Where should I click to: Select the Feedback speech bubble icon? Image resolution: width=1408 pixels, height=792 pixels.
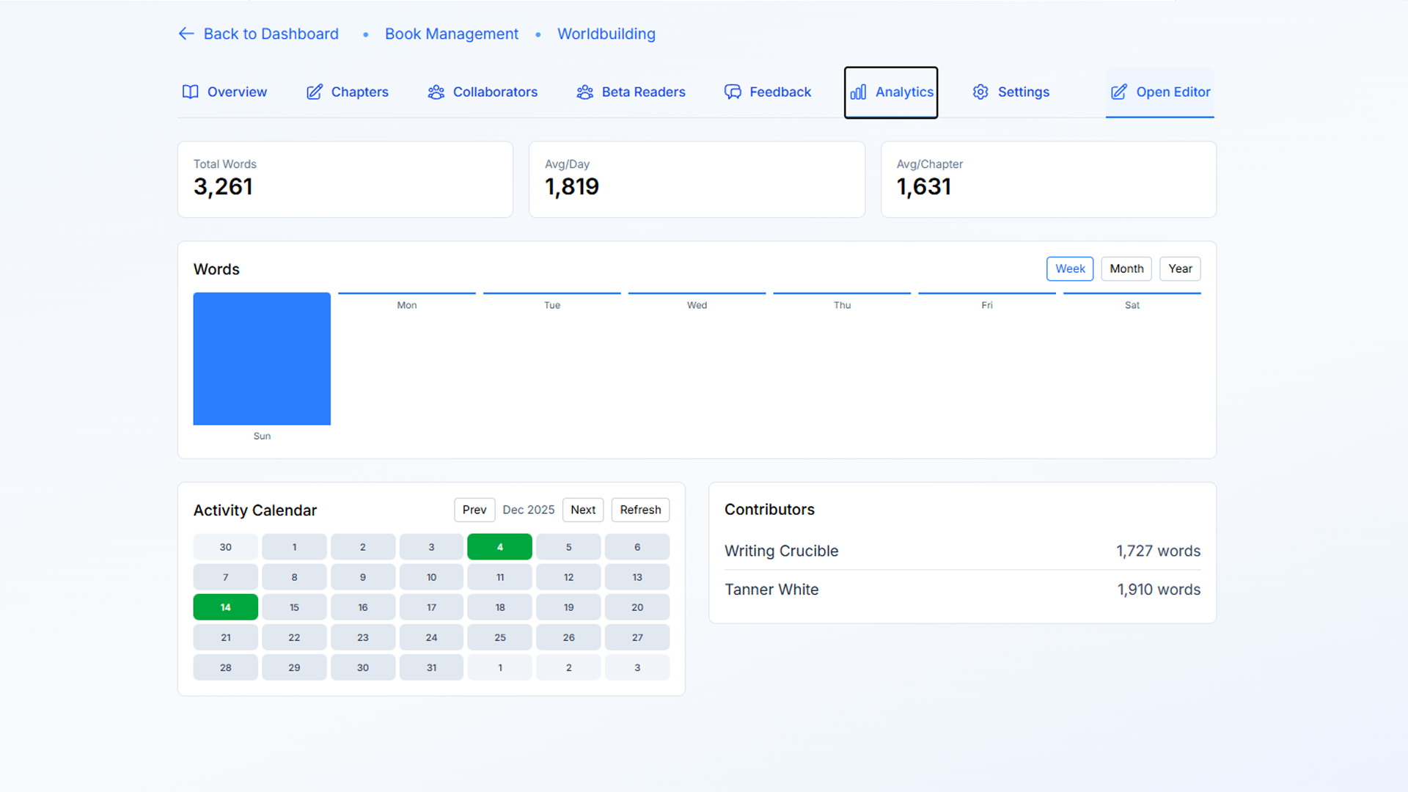pyautogui.click(x=733, y=92)
